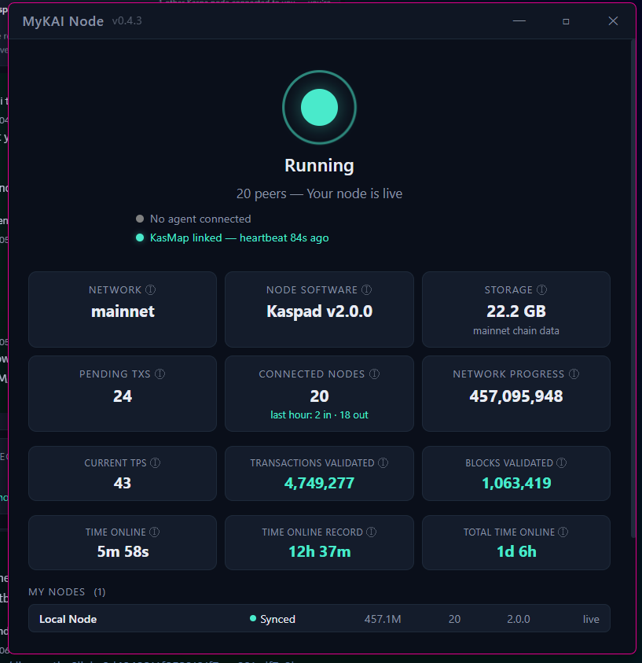
Task: Show info for BLOCKS VALIDATED
Action: [x=561, y=462]
